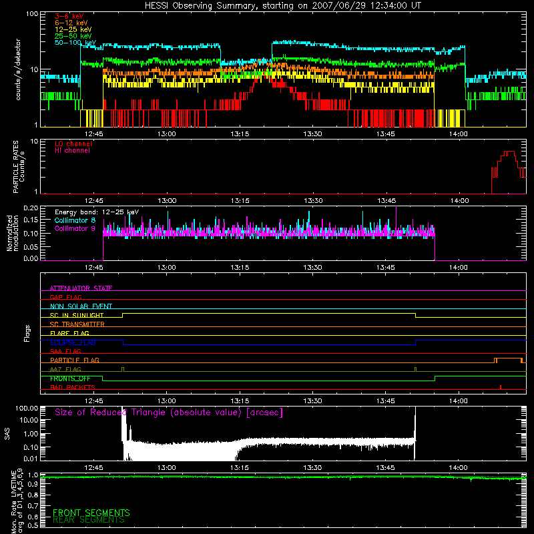
Task: Click the FRONTS OFF flag label
Action: tap(70, 378)
